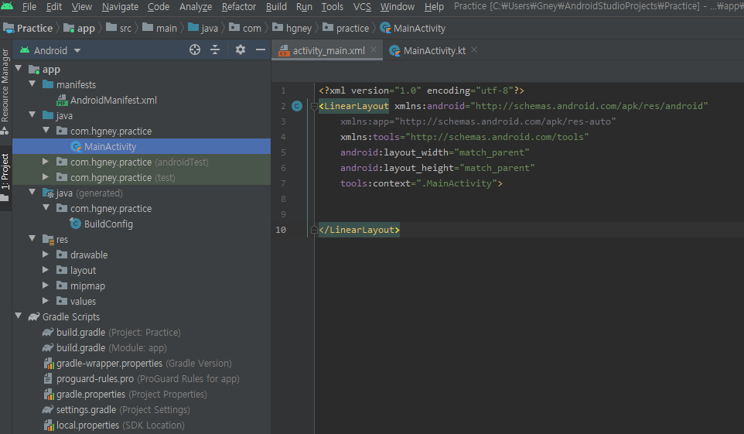Toggle the 1: Project side tab
Viewport: 744px width, 434px height.
5,177
